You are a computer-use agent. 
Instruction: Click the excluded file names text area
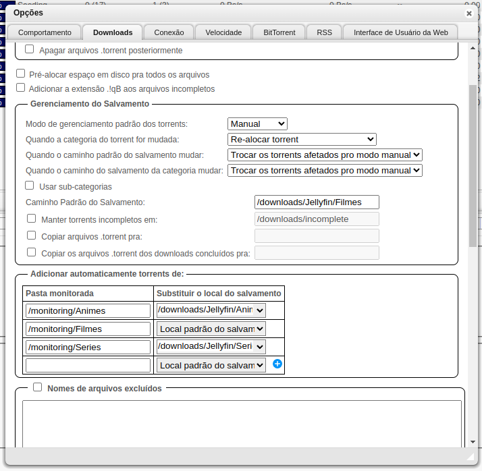(x=242, y=423)
